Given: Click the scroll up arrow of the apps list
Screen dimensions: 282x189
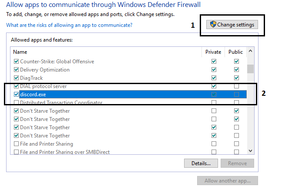Looking at the screenshot, I should 250,51.
